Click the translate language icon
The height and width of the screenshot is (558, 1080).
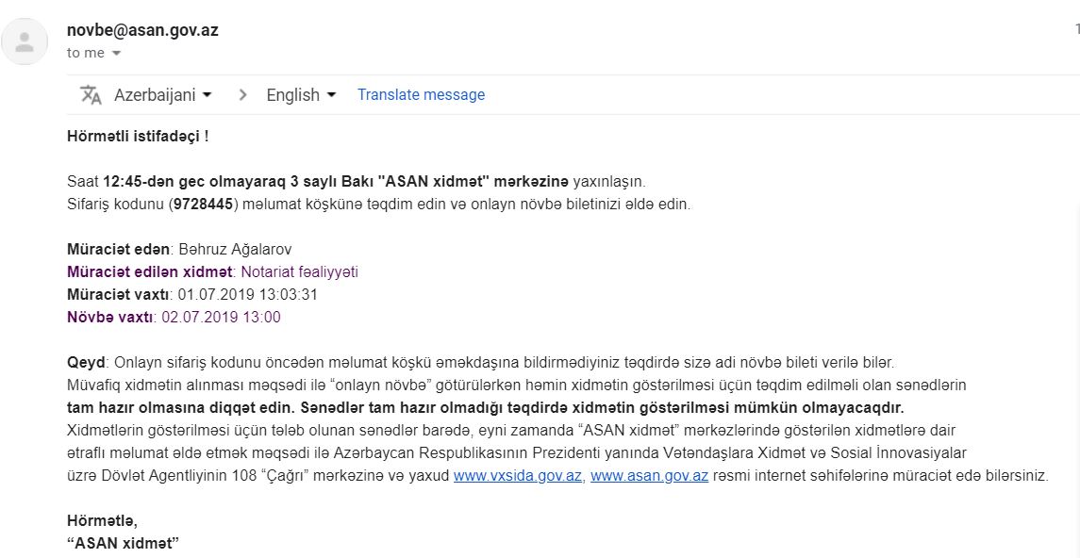click(x=91, y=95)
